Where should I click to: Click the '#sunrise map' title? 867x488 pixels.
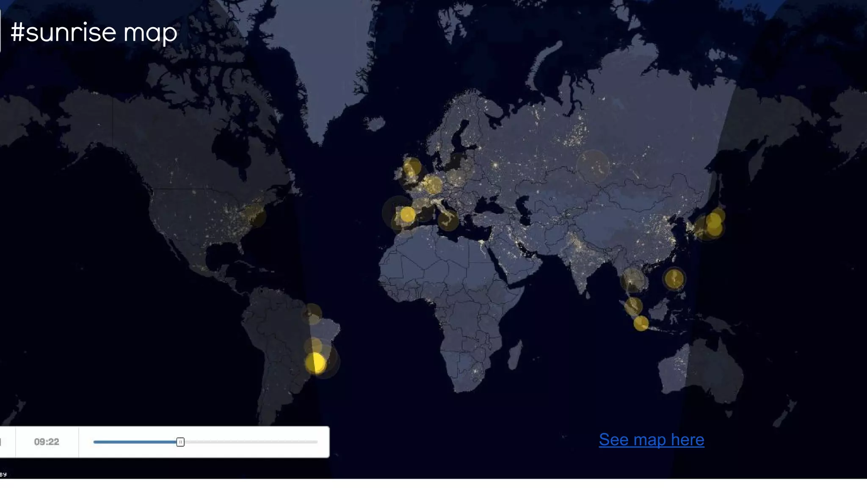(94, 33)
